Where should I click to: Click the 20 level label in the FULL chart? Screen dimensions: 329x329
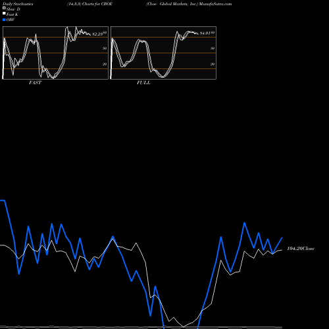pyautogui.click(x=213, y=64)
